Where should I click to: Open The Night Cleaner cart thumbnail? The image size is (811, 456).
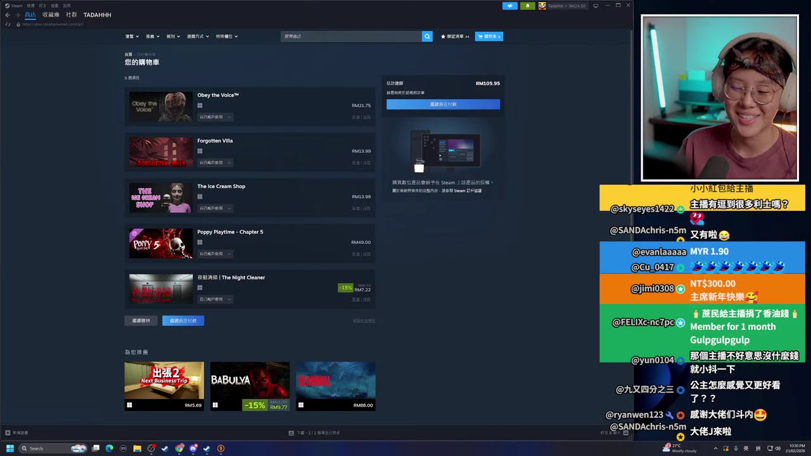161,289
